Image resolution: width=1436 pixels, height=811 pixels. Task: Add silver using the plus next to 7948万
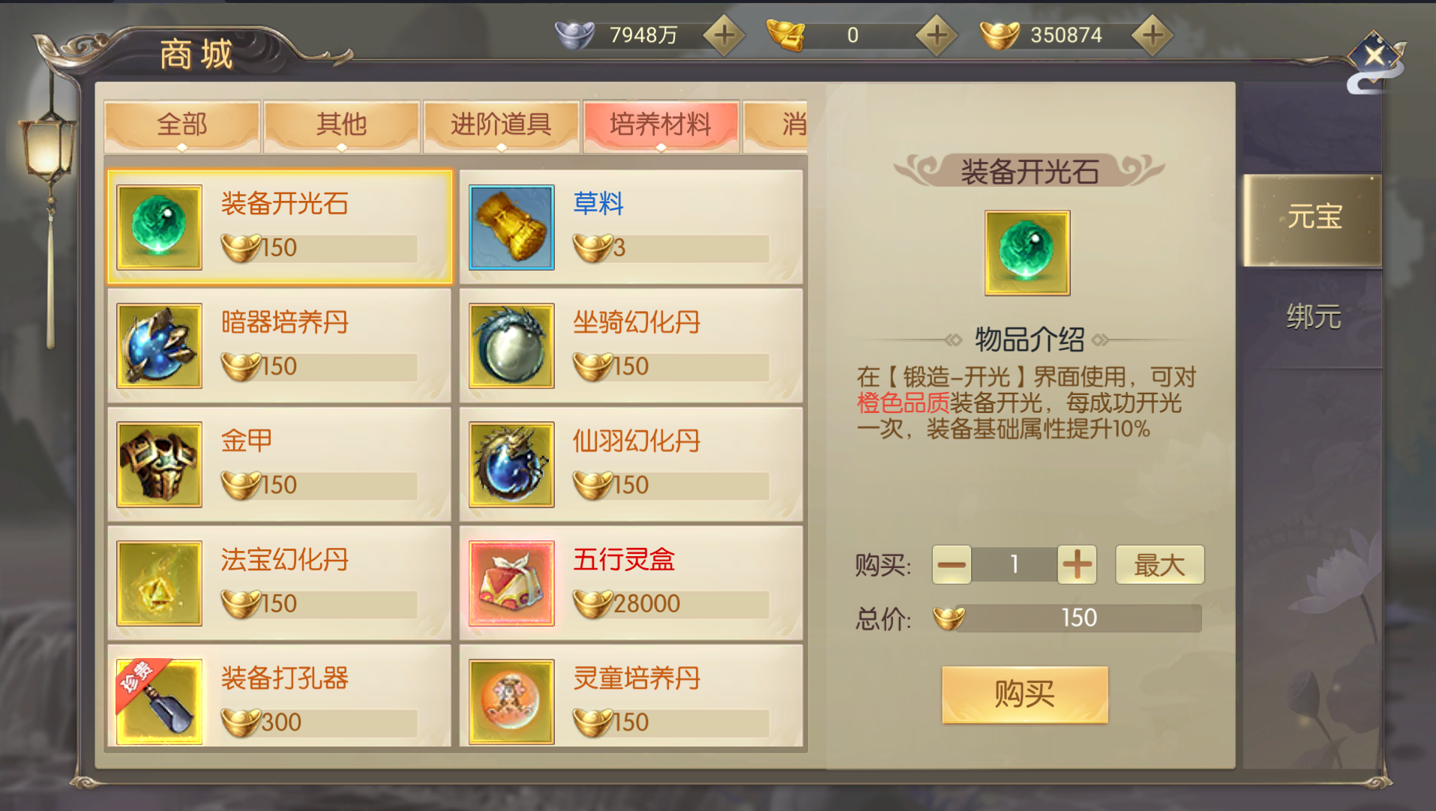pos(724,34)
